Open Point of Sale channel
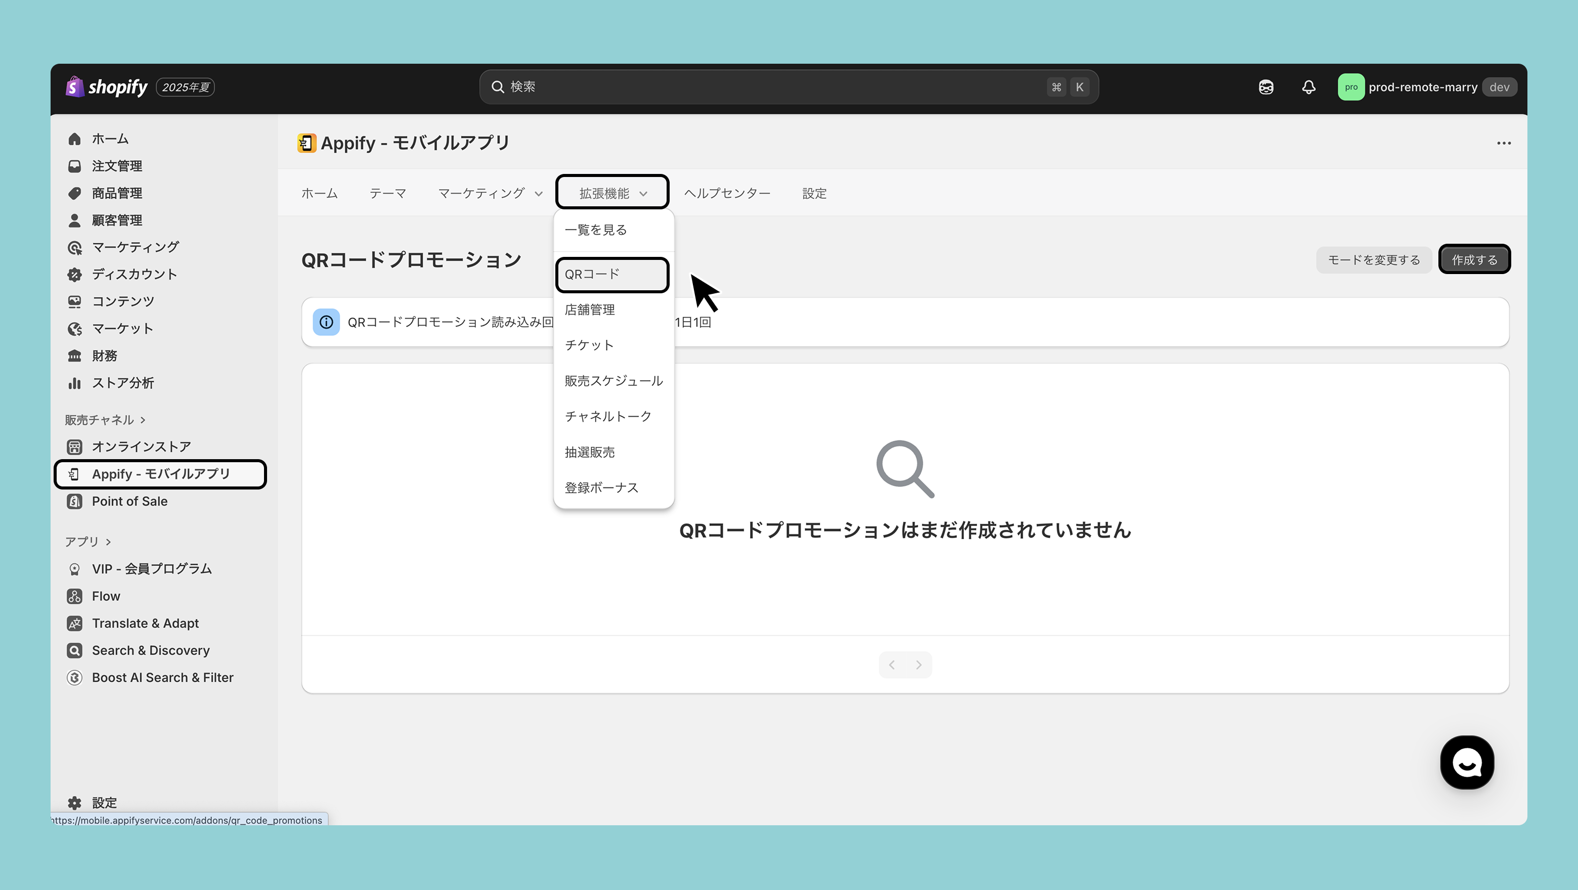Viewport: 1578px width, 890px height. pos(129,501)
